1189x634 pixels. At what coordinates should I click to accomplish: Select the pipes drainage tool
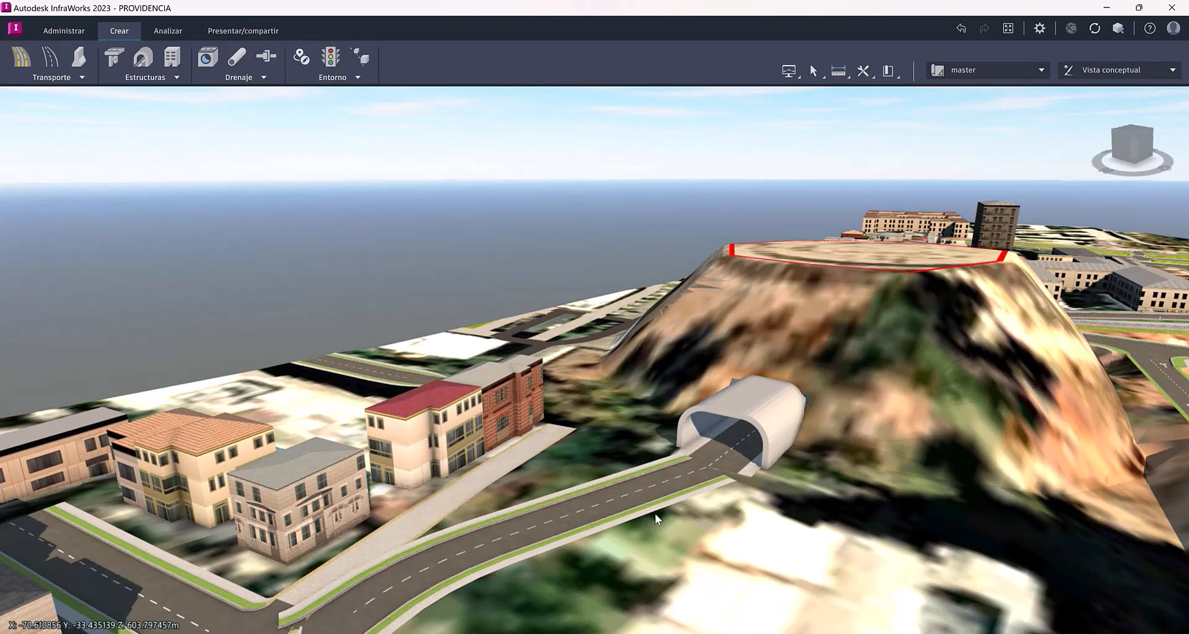pyautogui.click(x=237, y=57)
